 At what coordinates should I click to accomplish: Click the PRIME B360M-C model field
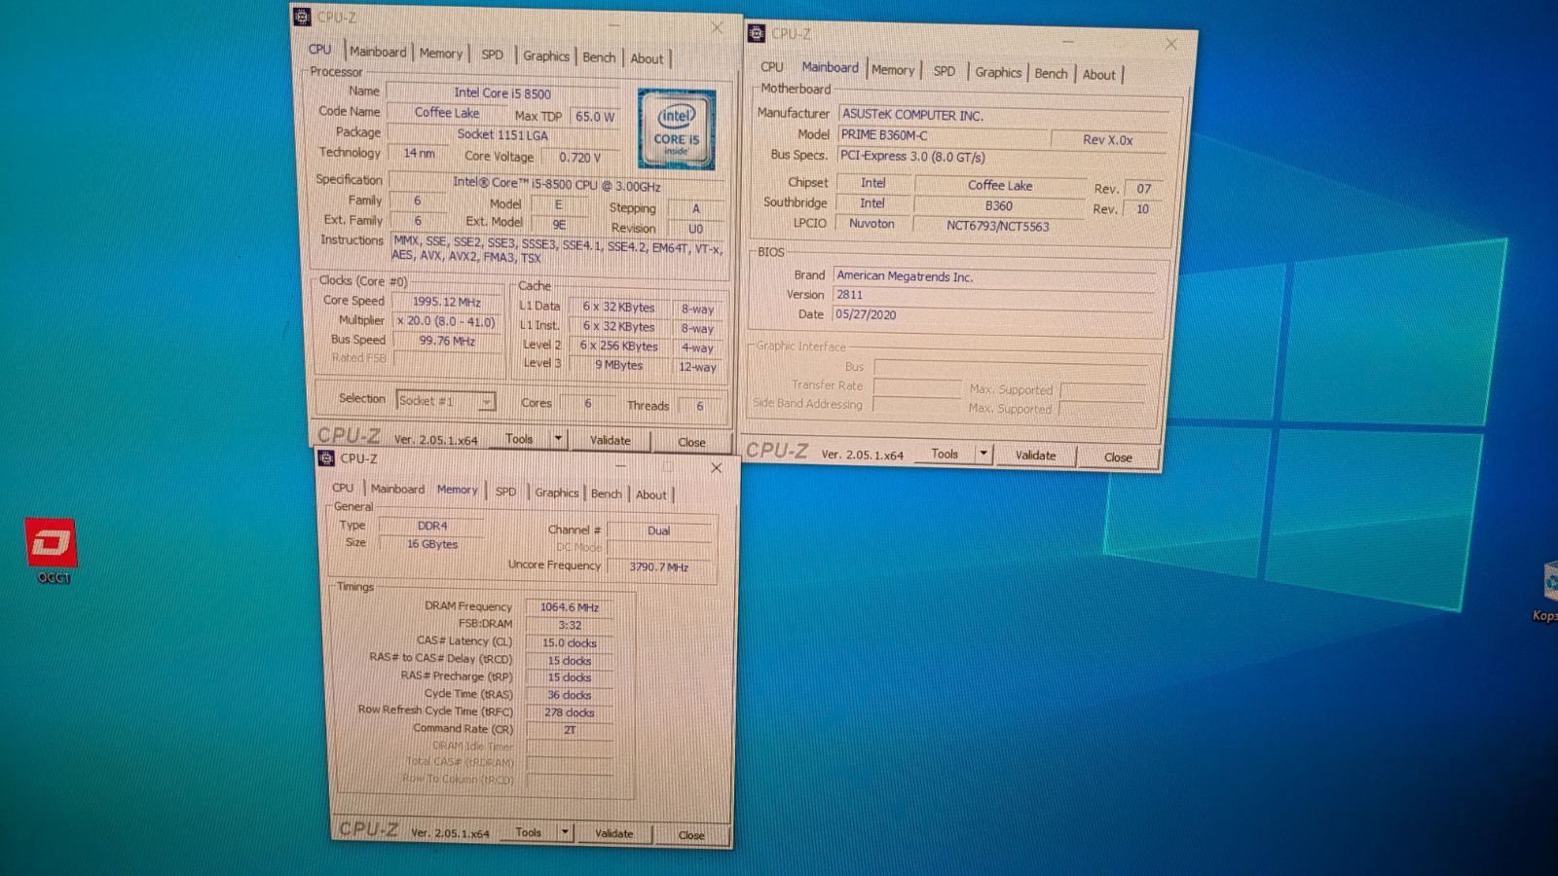click(942, 135)
